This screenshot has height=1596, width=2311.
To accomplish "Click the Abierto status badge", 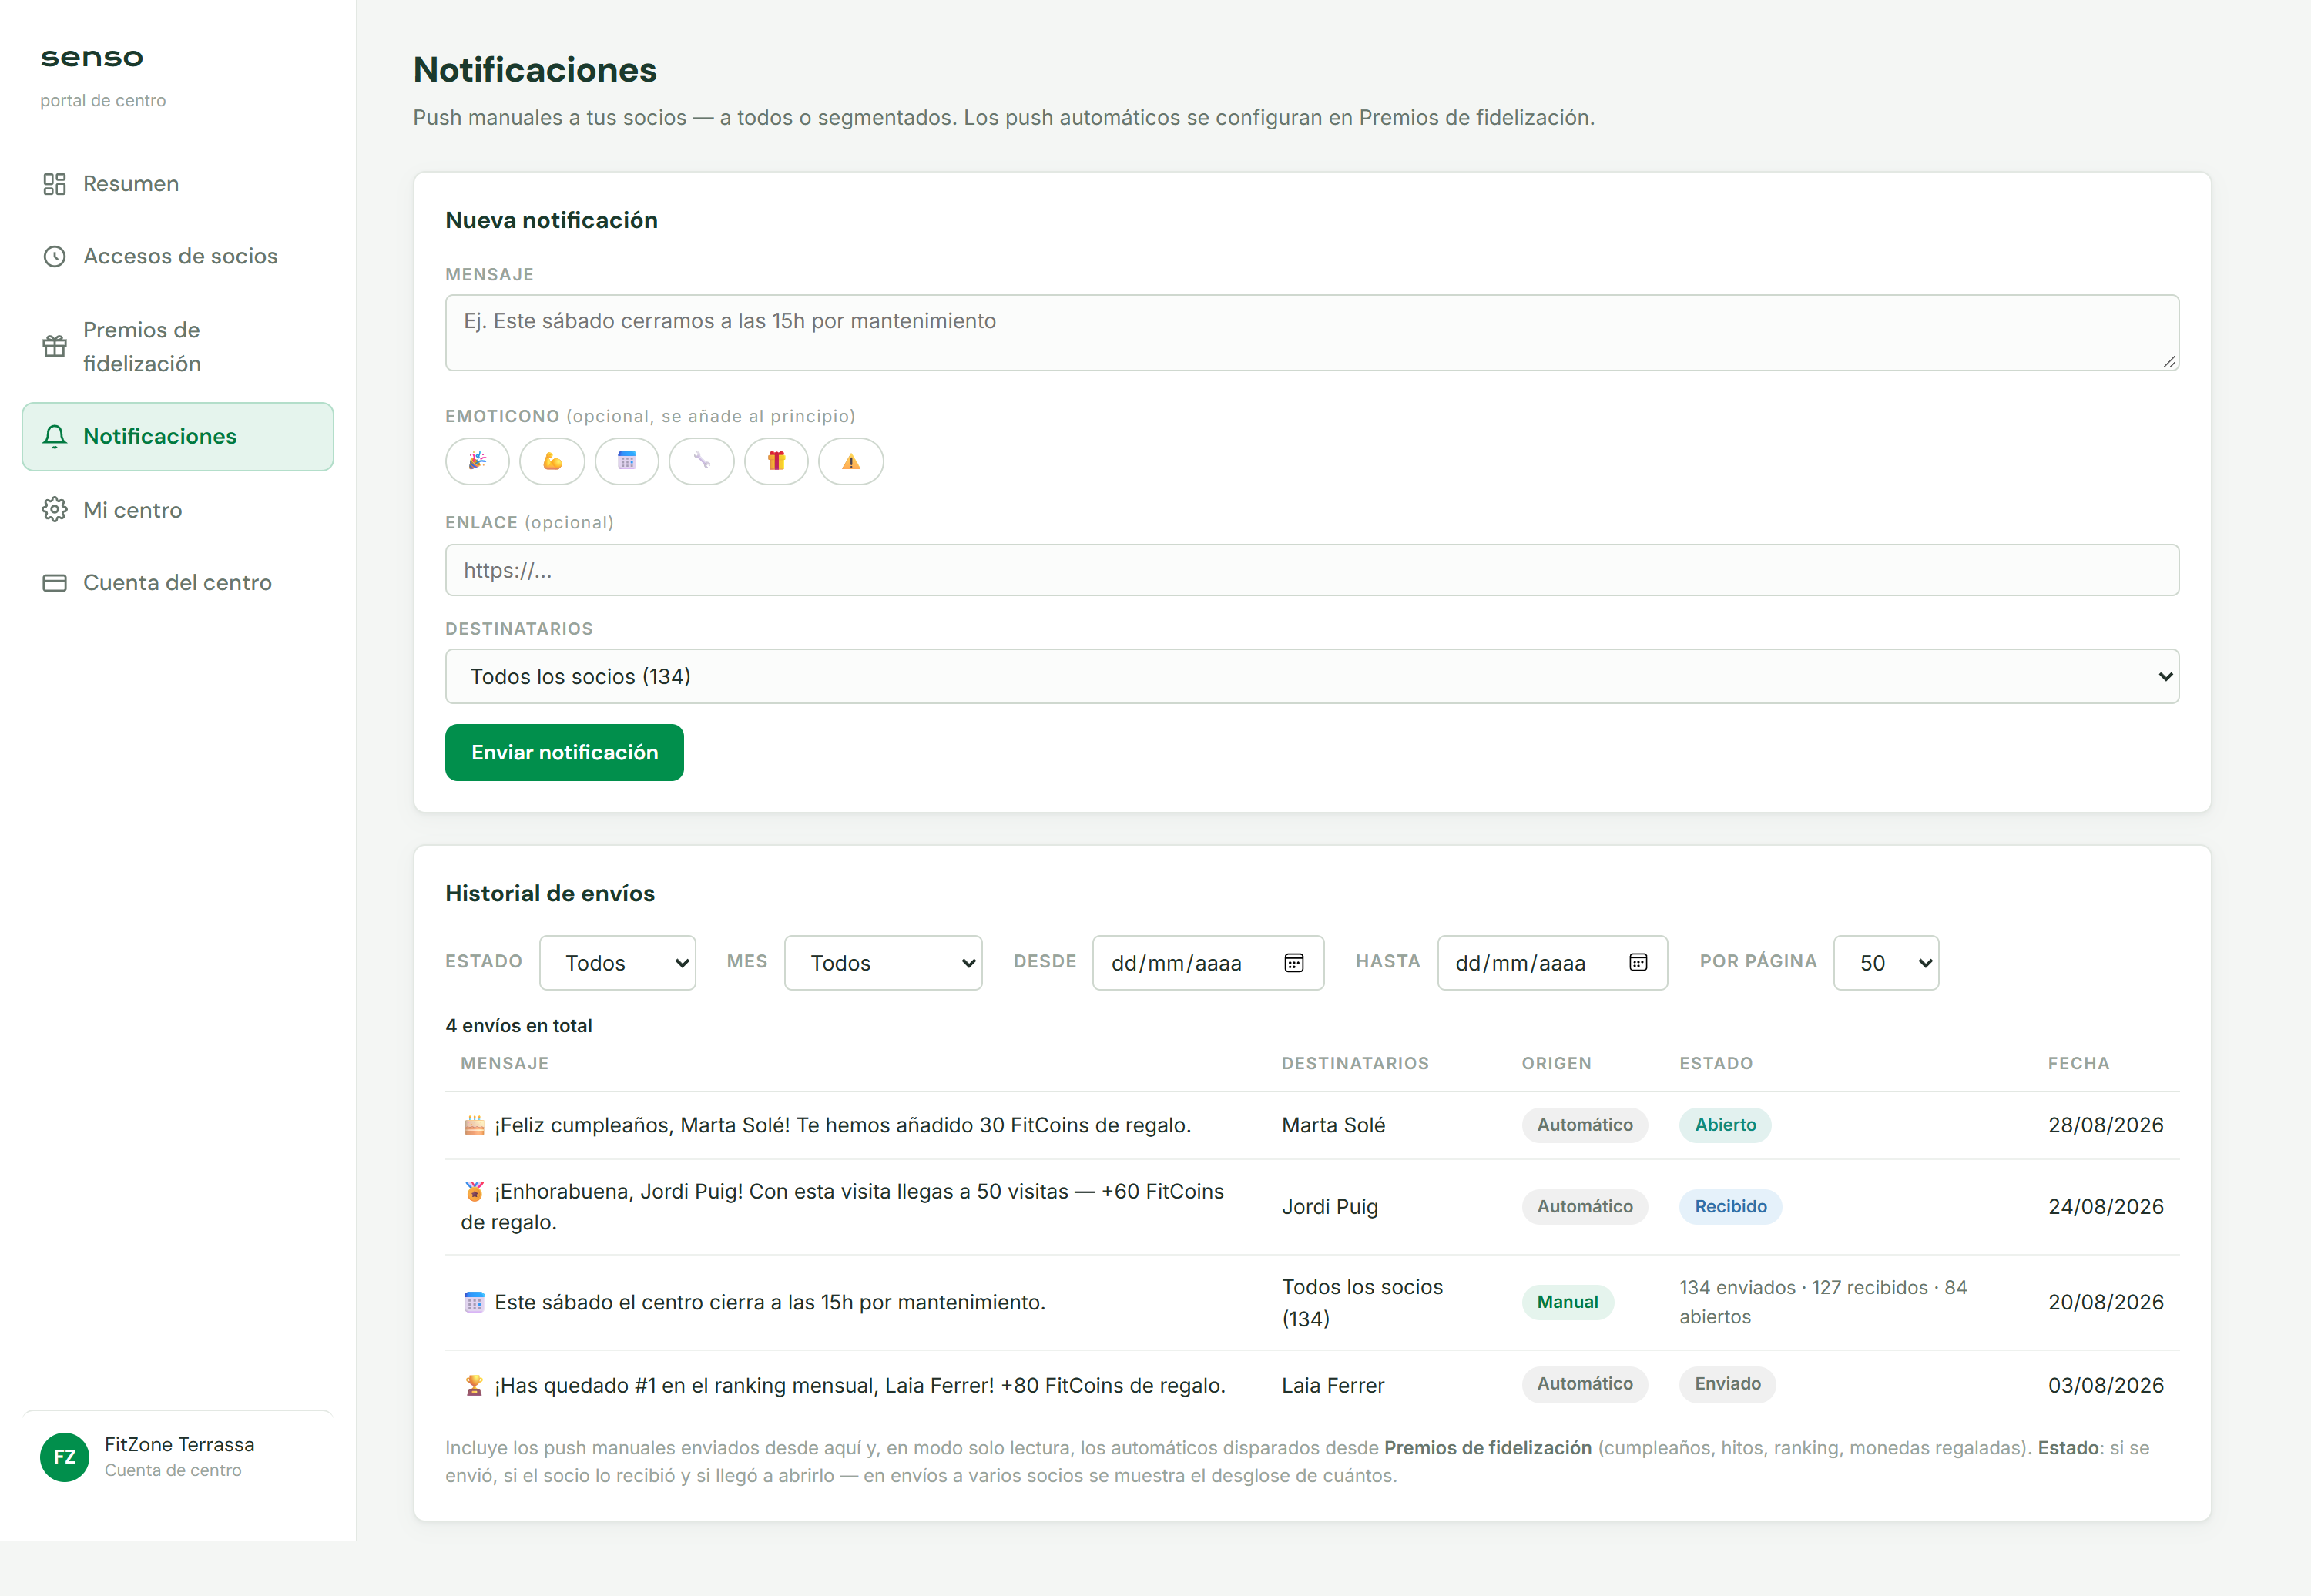I will (1725, 1125).
